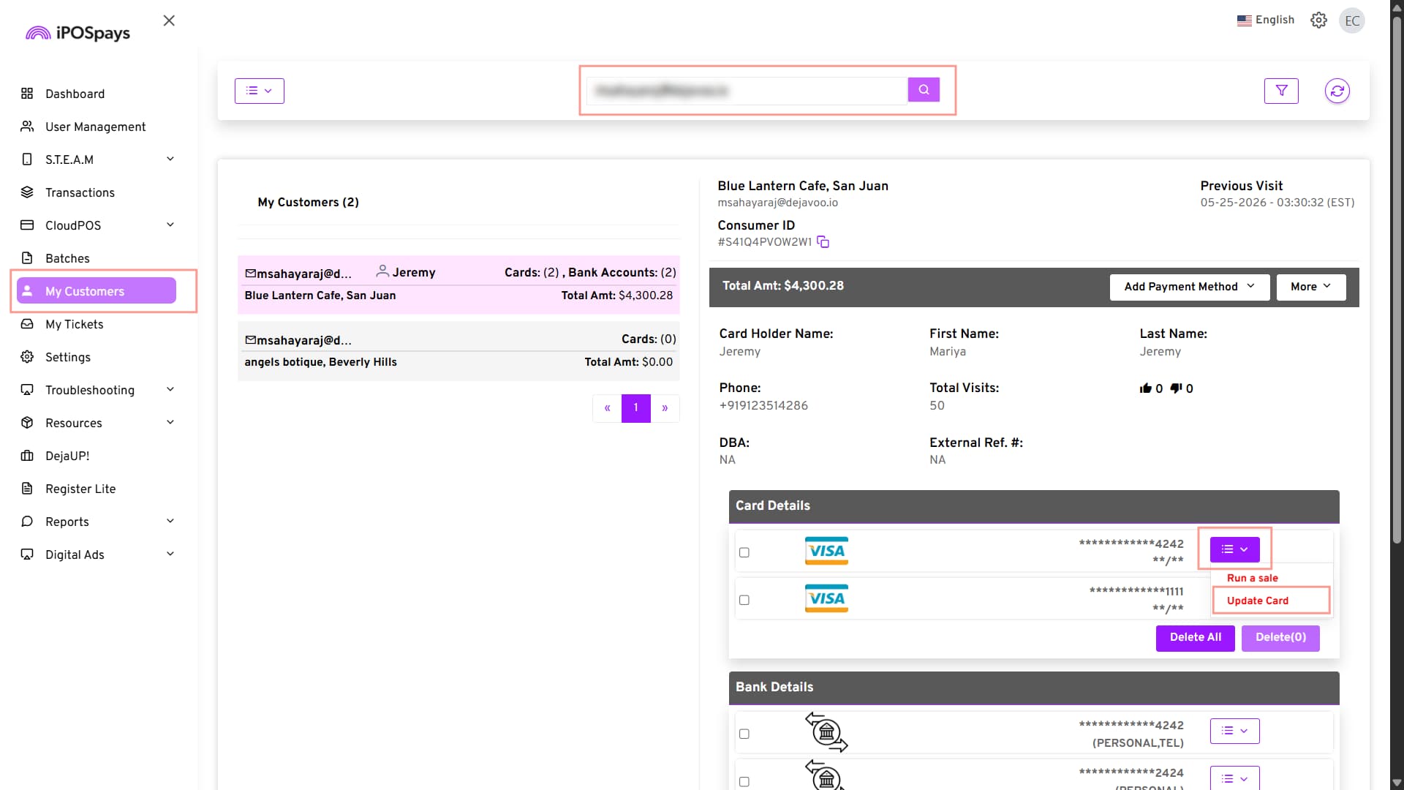The height and width of the screenshot is (790, 1404).
Task: Click the Visa logo of the card ending 1111
Action: click(x=826, y=598)
